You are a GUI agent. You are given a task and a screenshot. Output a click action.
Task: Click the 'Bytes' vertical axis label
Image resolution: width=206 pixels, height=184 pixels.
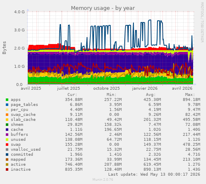coord(4,48)
